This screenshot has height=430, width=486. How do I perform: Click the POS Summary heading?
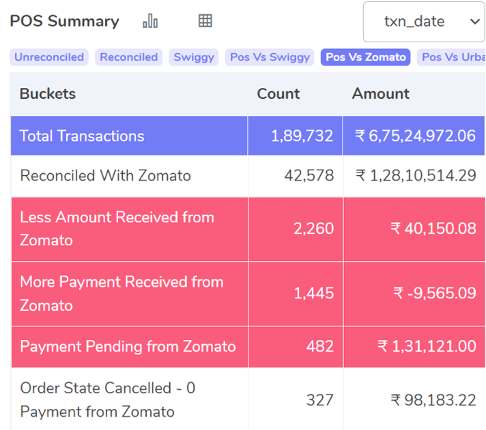pyautogui.click(x=64, y=21)
